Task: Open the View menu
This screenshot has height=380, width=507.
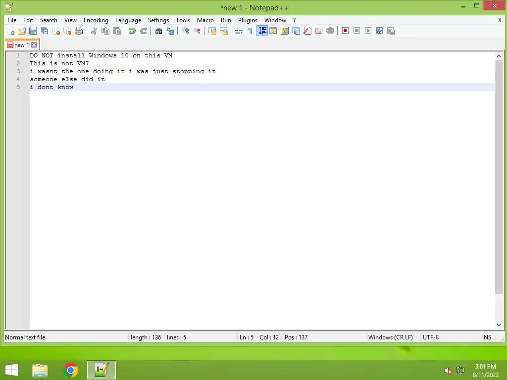Action: (70, 20)
